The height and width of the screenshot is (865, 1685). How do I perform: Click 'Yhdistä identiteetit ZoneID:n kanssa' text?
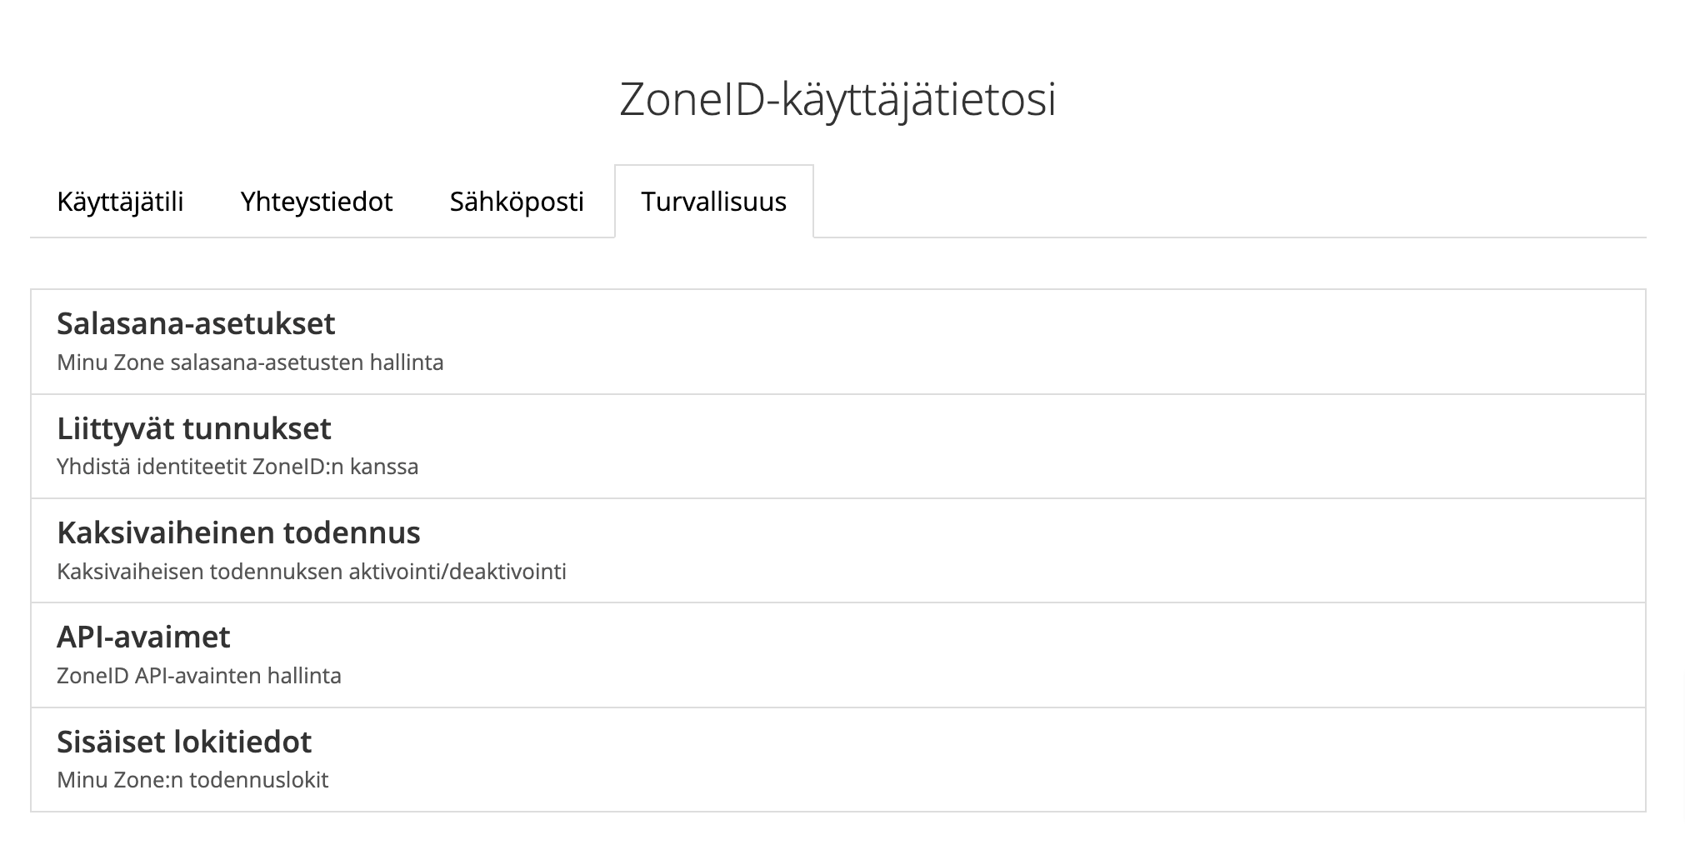pyautogui.click(x=237, y=467)
